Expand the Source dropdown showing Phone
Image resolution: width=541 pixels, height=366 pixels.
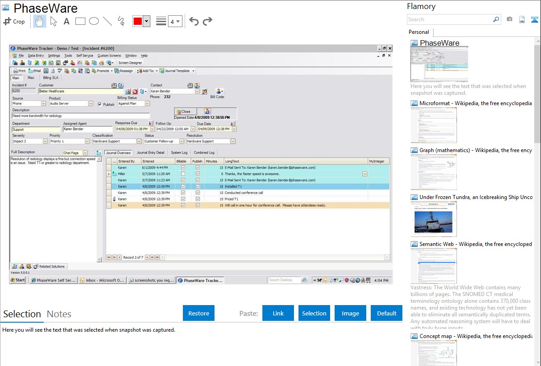coord(43,103)
